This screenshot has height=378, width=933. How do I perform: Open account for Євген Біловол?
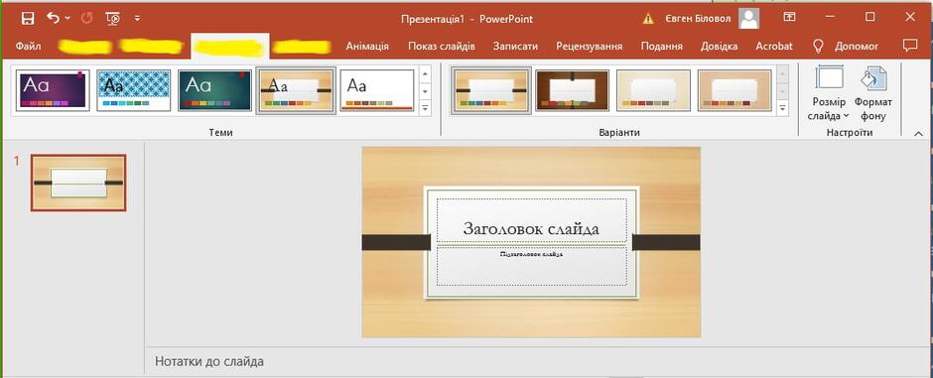699,19
